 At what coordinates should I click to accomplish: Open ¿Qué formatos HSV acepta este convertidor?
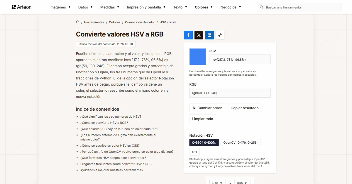[113, 158]
